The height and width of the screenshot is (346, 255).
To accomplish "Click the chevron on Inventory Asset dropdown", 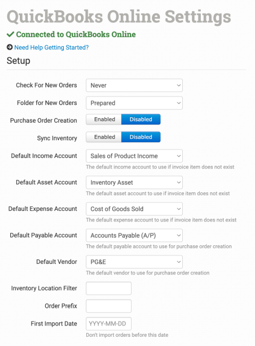I will coord(179,182).
